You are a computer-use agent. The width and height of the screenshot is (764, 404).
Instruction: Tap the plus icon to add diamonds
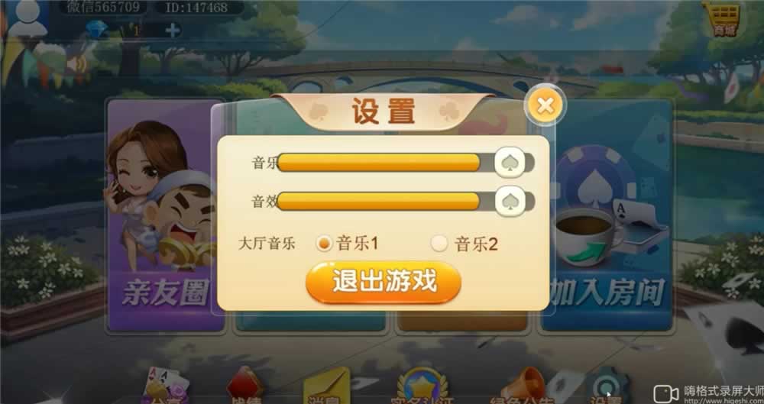[173, 31]
